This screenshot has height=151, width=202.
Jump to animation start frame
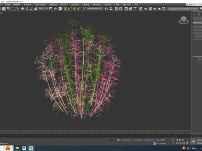click(173, 140)
